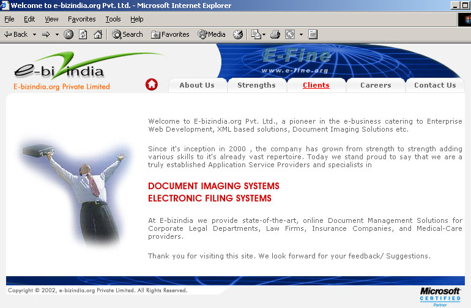The height and width of the screenshot is (308, 471).
Task: Click the DOCUMENT IMAGING SYSTEMS heading
Action: [213, 186]
